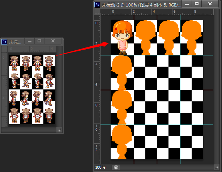Click the title text of the 未标题-2 window
The image size is (222, 172).
tap(141, 5)
